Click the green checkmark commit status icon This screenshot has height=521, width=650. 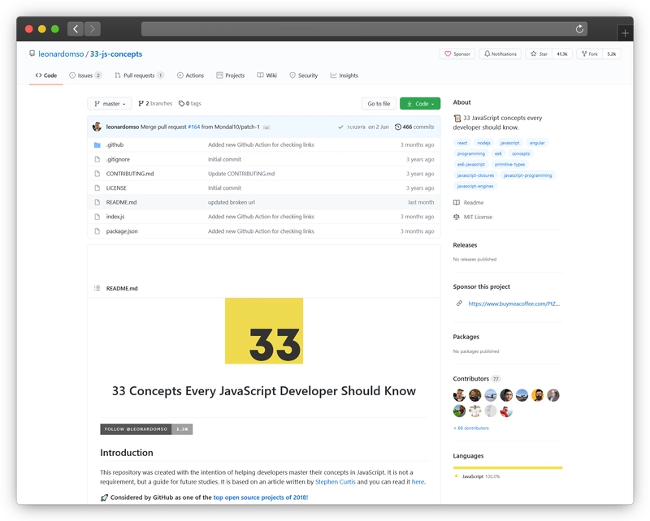pos(340,127)
